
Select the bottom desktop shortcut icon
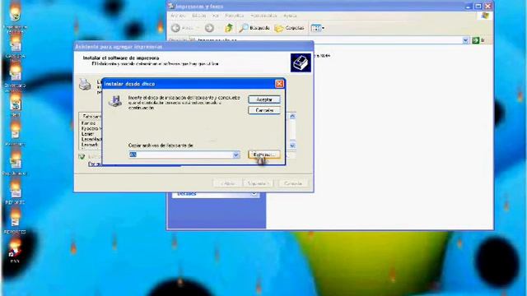(15, 252)
